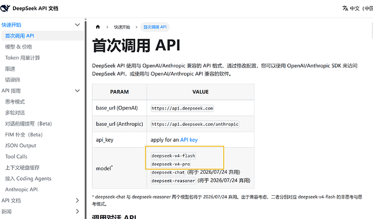Click 快速开始 sidebar category label
The height and width of the screenshot is (219, 373).
11,25
